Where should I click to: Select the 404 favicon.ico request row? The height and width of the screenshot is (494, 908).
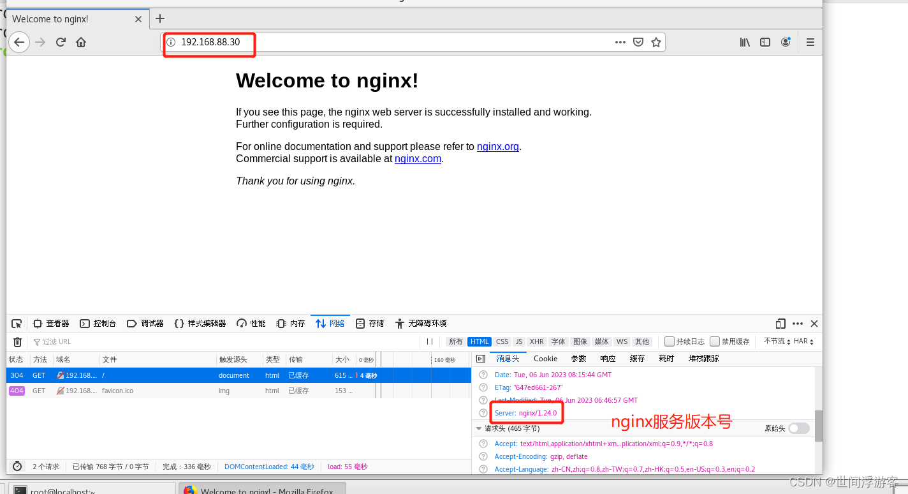coord(238,391)
